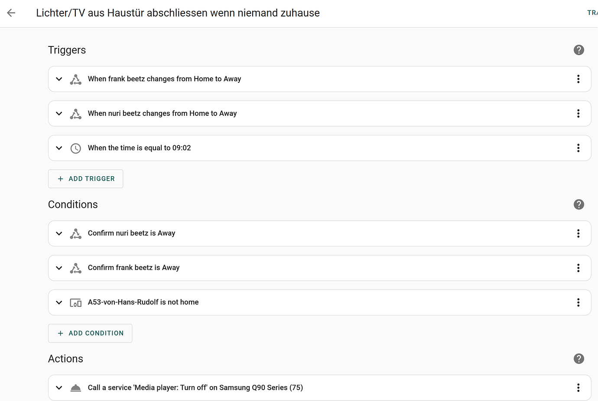The width and height of the screenshot is (598, 401).
Task: Click the ADD TRIGGER button
Action: click(x=85, y=179)
